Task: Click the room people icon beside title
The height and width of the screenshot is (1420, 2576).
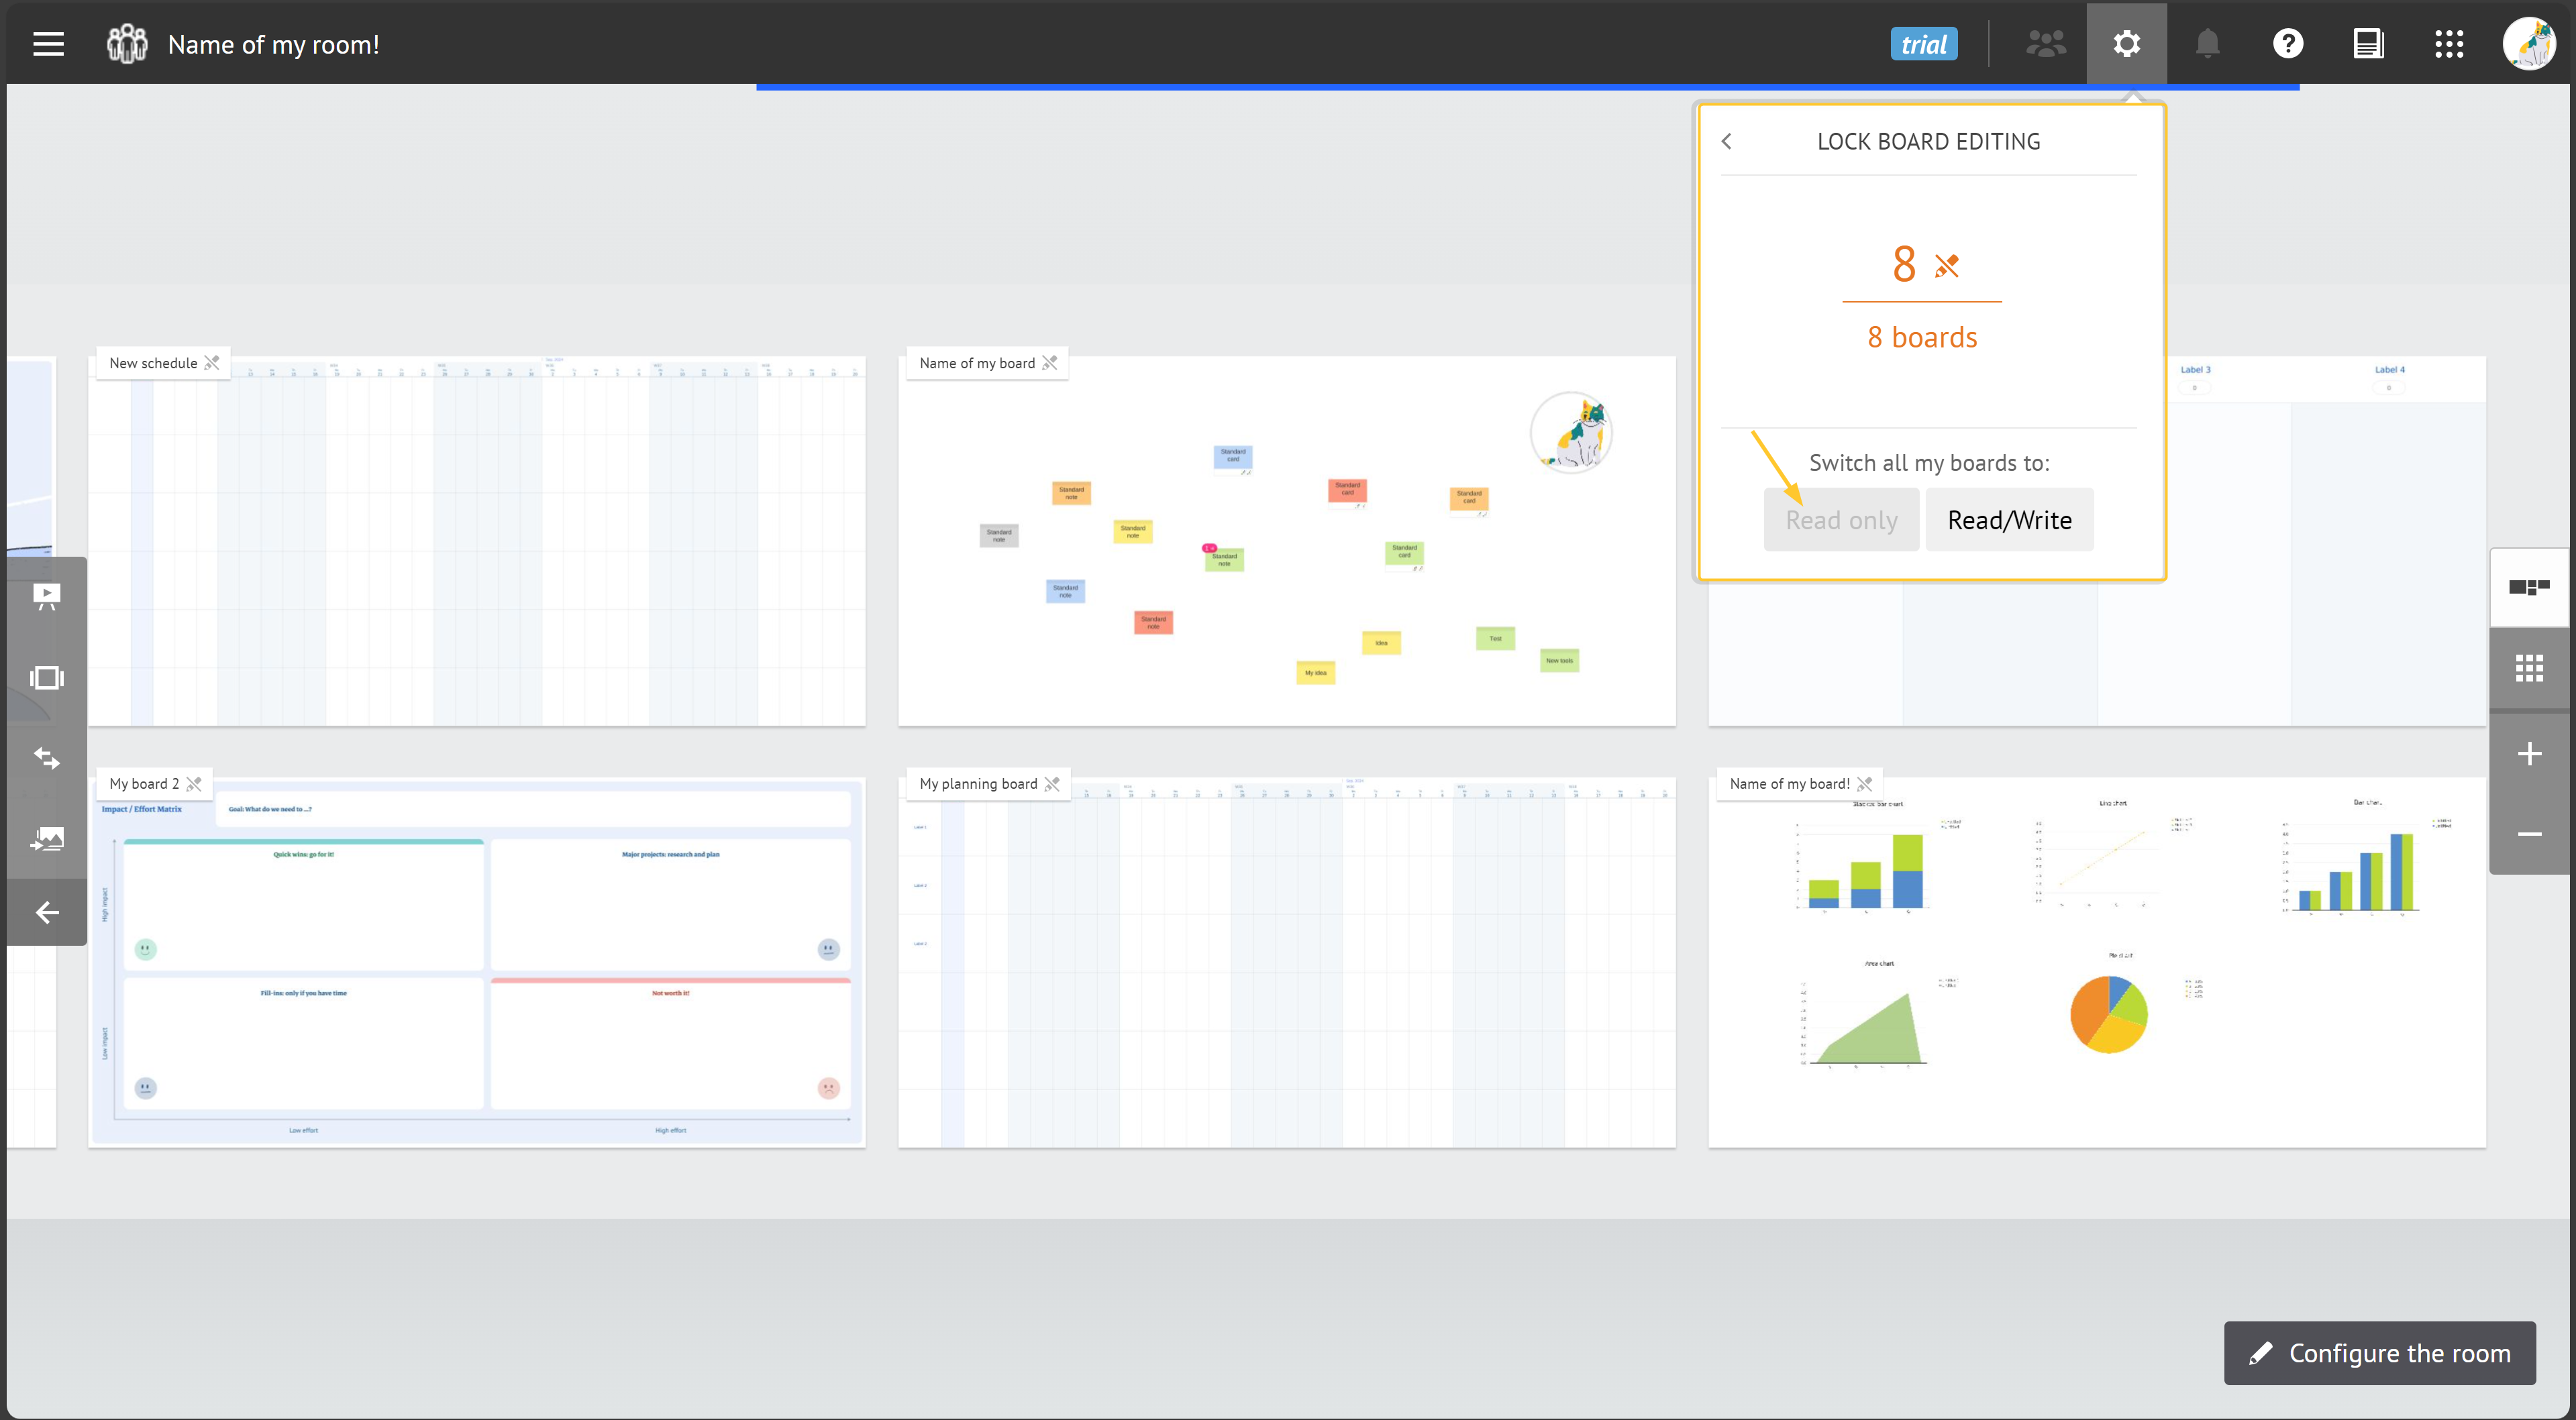Action: 127,44
